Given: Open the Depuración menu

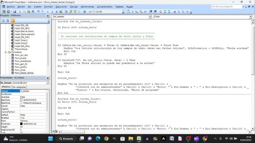Looking at the screenshot, I should (61, 7).
